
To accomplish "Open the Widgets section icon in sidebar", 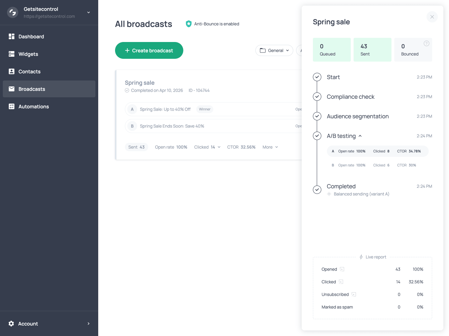I will click(12, 54).
